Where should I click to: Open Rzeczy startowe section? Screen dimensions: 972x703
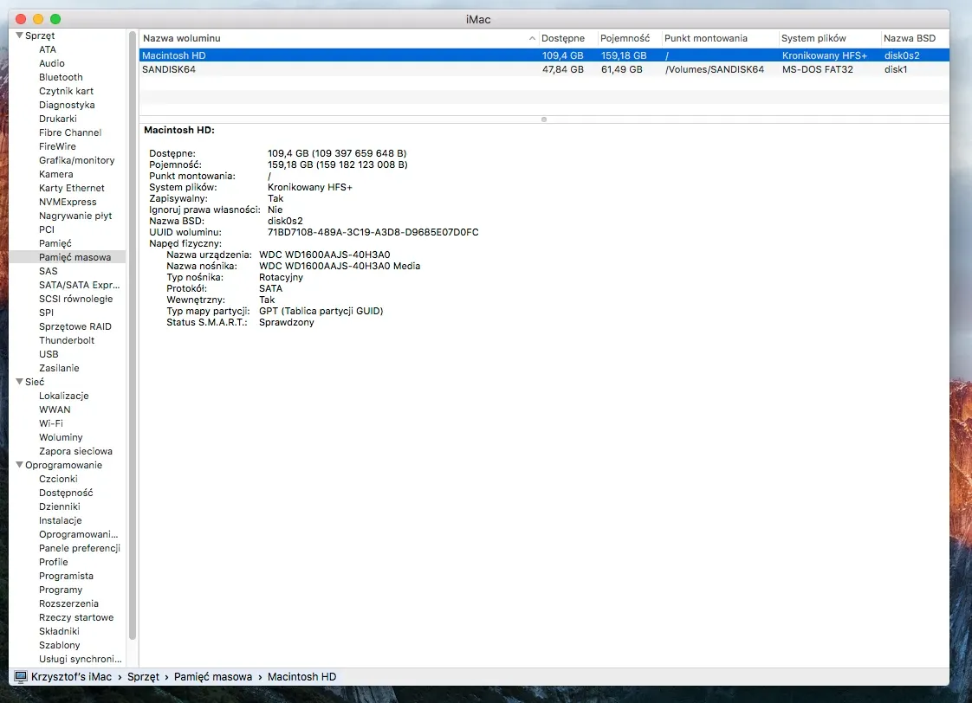(x=76, y=617)
